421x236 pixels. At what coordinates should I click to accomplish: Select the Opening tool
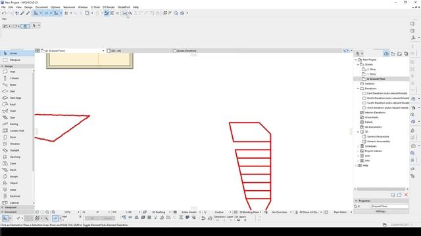tap(17, 157)
